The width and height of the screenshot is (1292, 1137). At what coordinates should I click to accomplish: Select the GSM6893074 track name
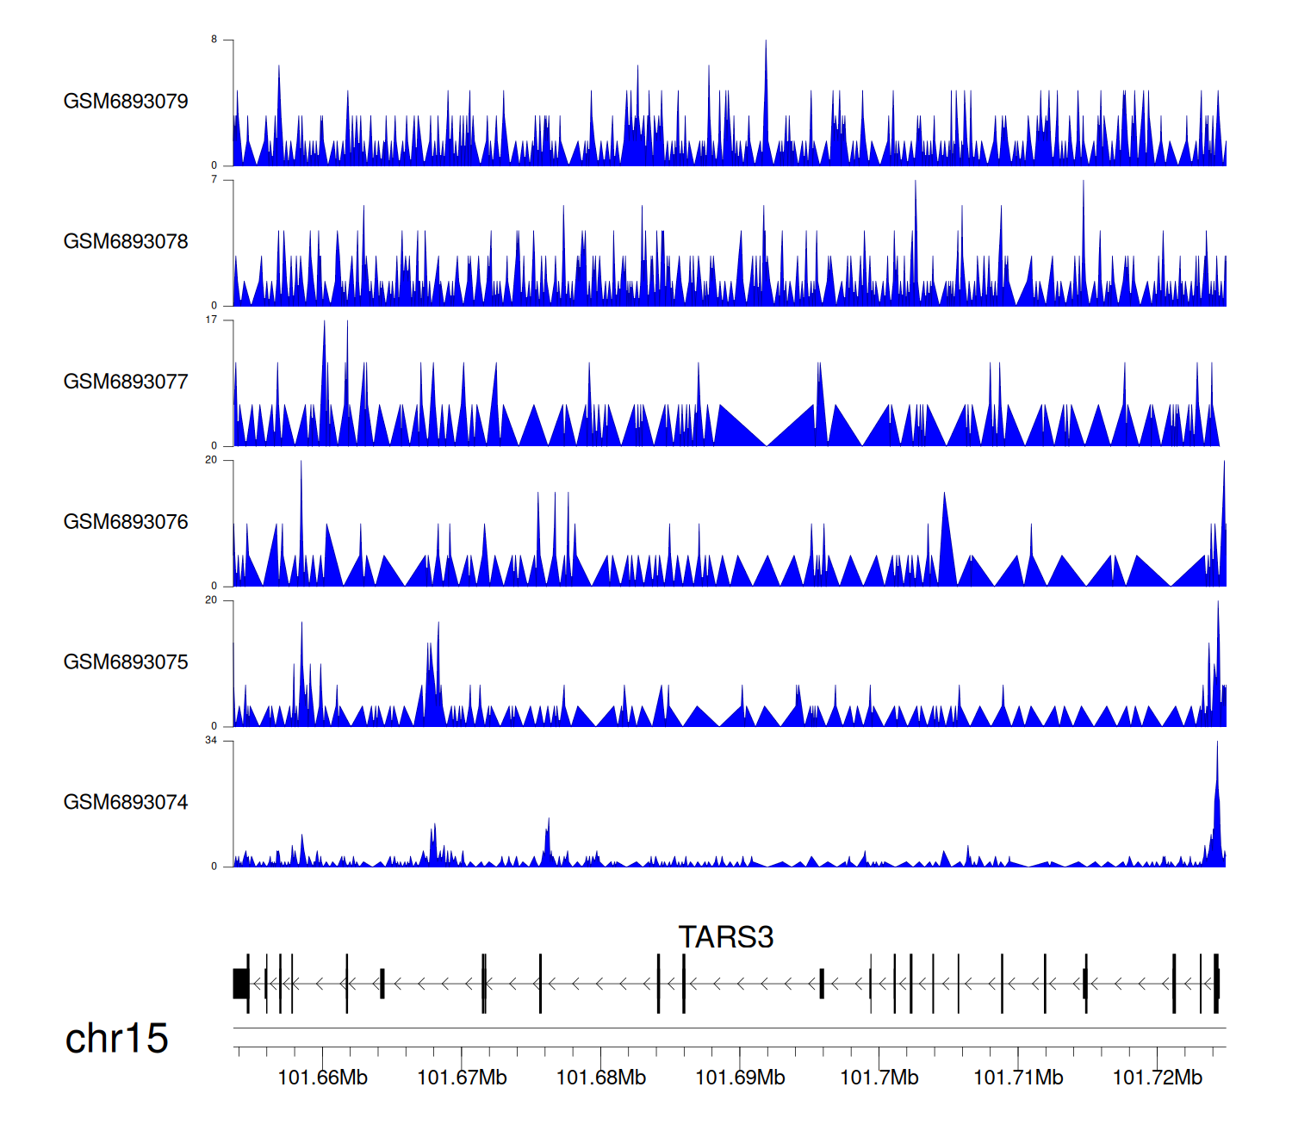pos(126,803)
